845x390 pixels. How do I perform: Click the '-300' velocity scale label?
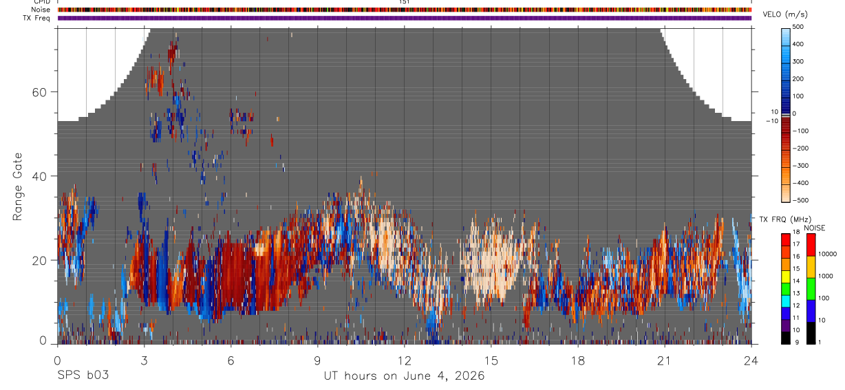(x=802, y=166)
